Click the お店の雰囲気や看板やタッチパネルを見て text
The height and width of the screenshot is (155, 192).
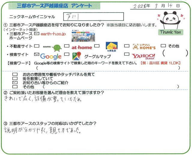[59, 74]
